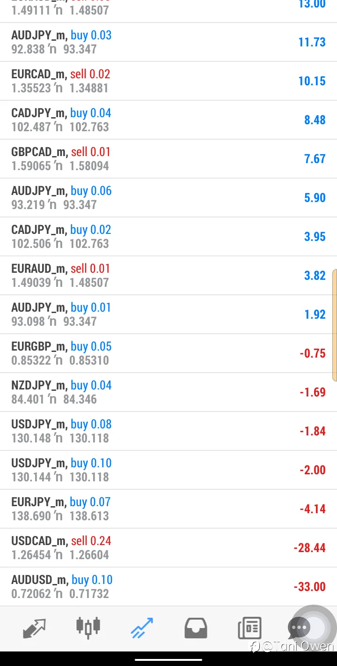
Task: Select the AUDUSD_m buy 0.10 position
Action: point(168,587)
